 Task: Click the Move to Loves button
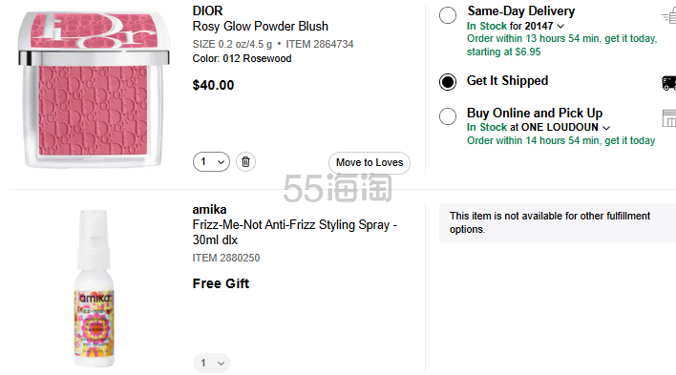370,162
